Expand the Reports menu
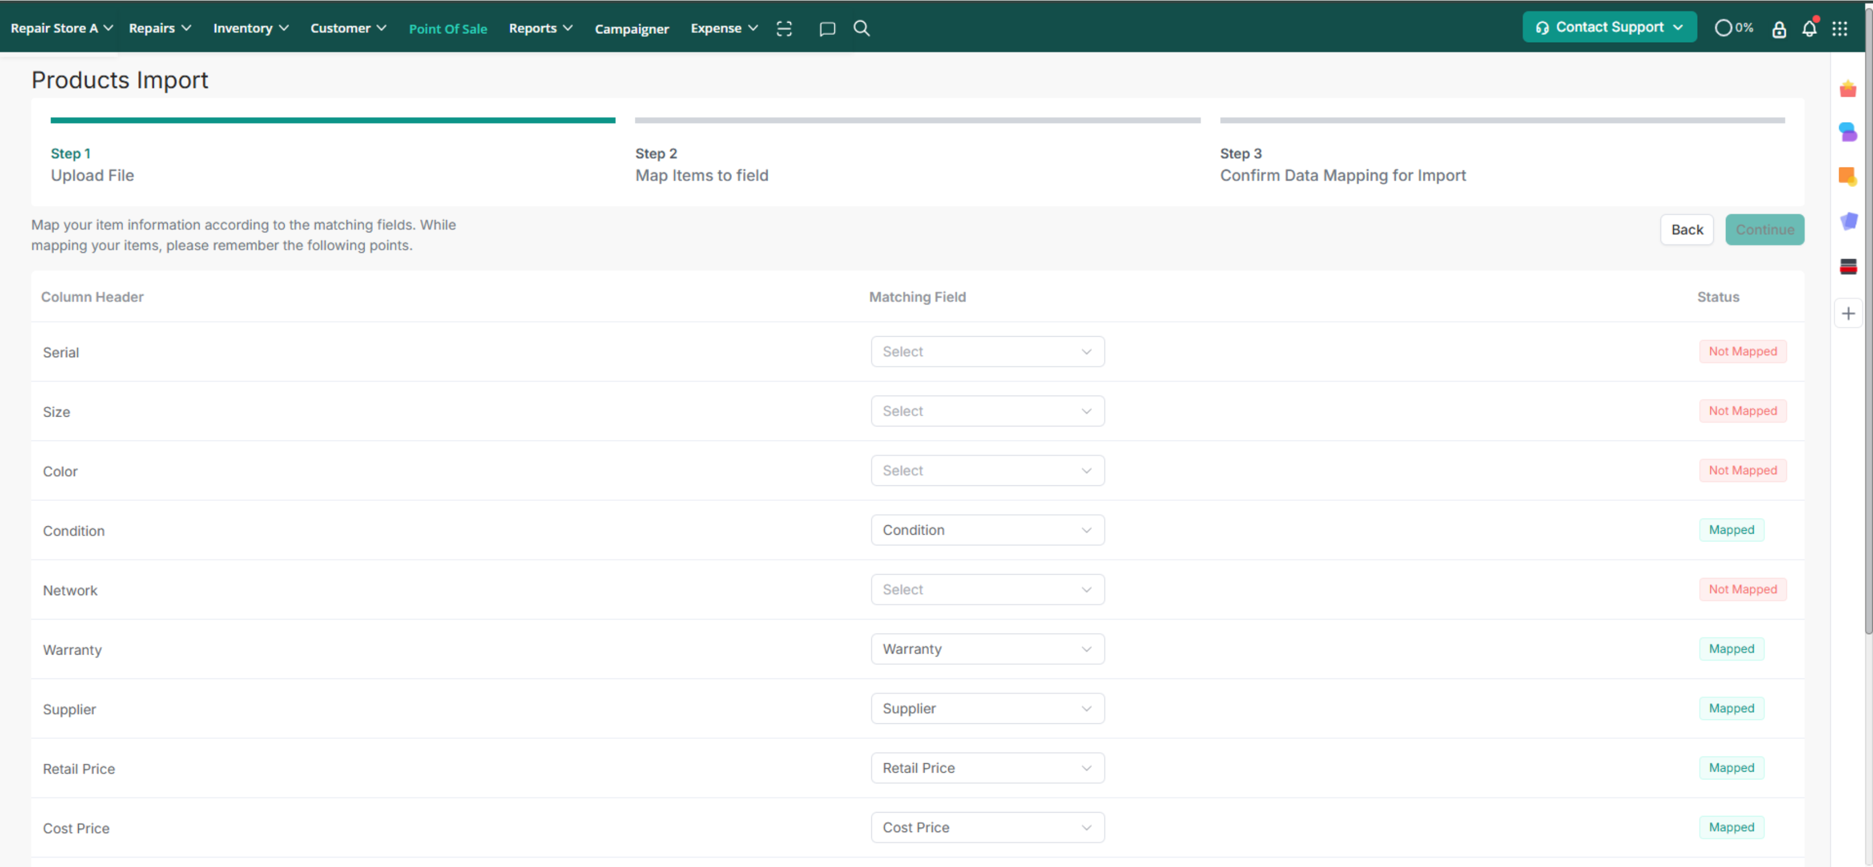The height and width of the screenshot is (867, 1873). pyautogui.click(x=541, y=28)
